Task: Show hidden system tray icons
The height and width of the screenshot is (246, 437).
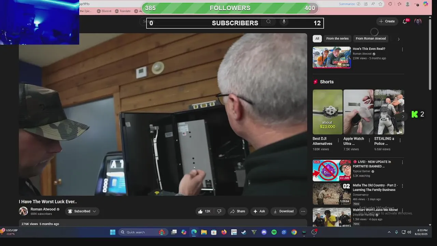Action: pos(389,232)
